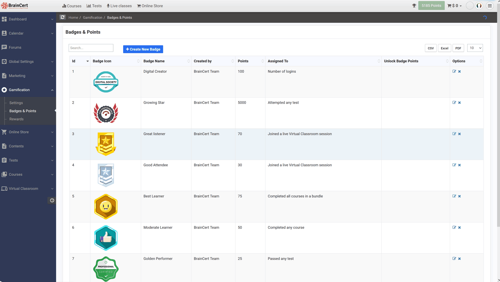Delete the Good Attendee badge

[459, 165]
